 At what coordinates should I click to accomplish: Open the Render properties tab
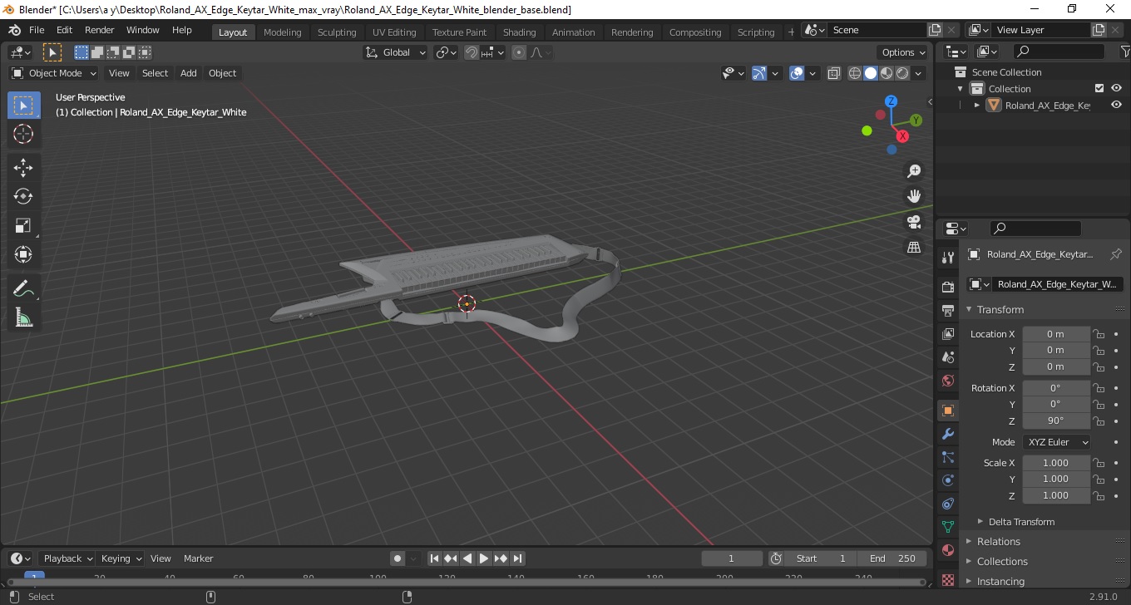947,288
